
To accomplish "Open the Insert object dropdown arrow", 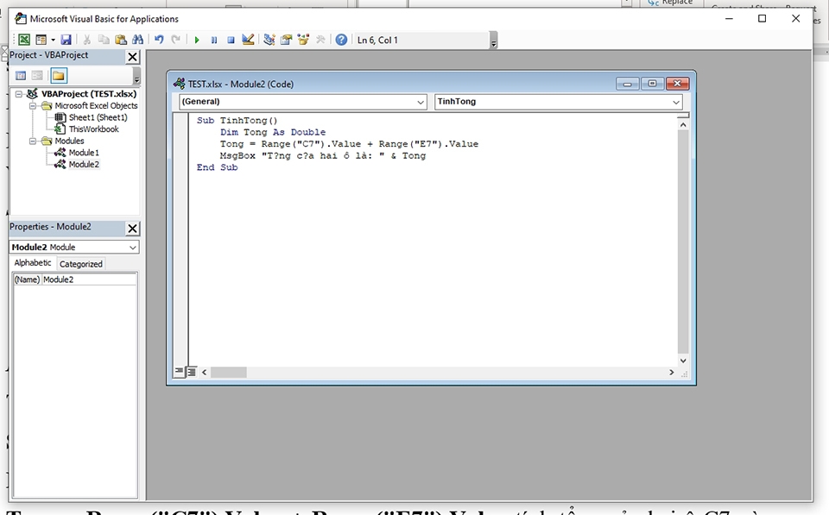I will tap(53, 40).
